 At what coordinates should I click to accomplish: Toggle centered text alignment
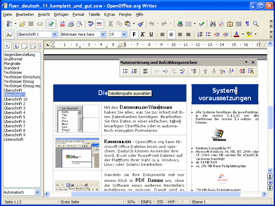[x=171, y=34]
